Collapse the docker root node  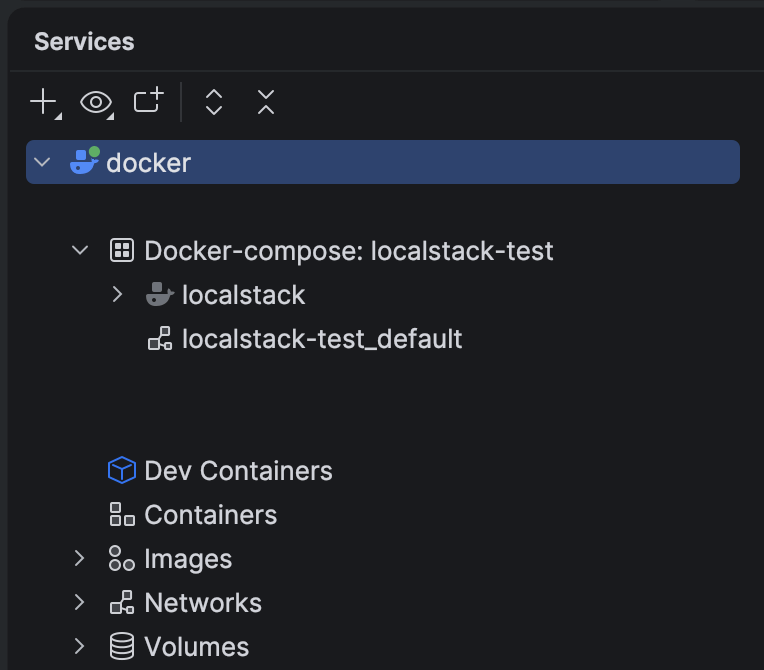[41, 162]
